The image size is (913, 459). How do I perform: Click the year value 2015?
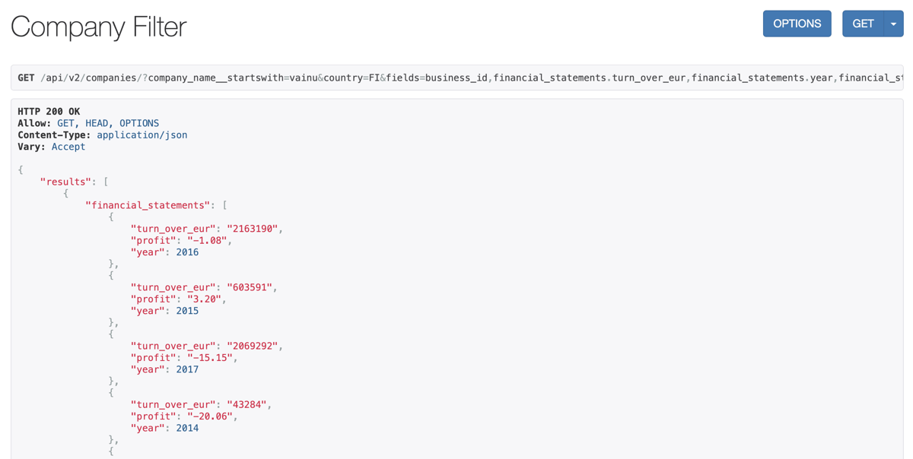point(187,311)
